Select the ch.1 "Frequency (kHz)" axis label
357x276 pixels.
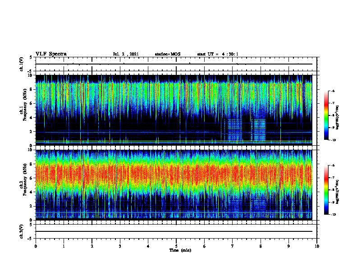point(25,105)
